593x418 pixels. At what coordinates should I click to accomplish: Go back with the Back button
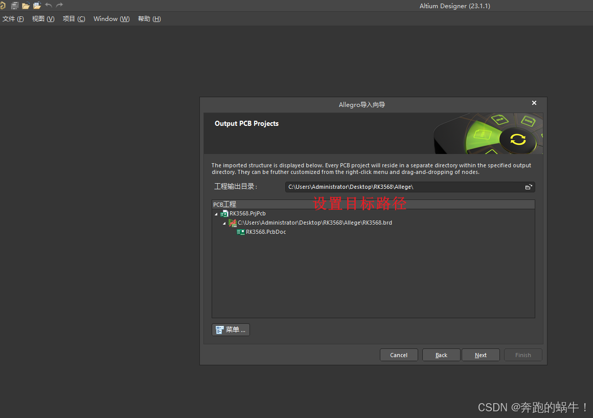coord(441,355)
